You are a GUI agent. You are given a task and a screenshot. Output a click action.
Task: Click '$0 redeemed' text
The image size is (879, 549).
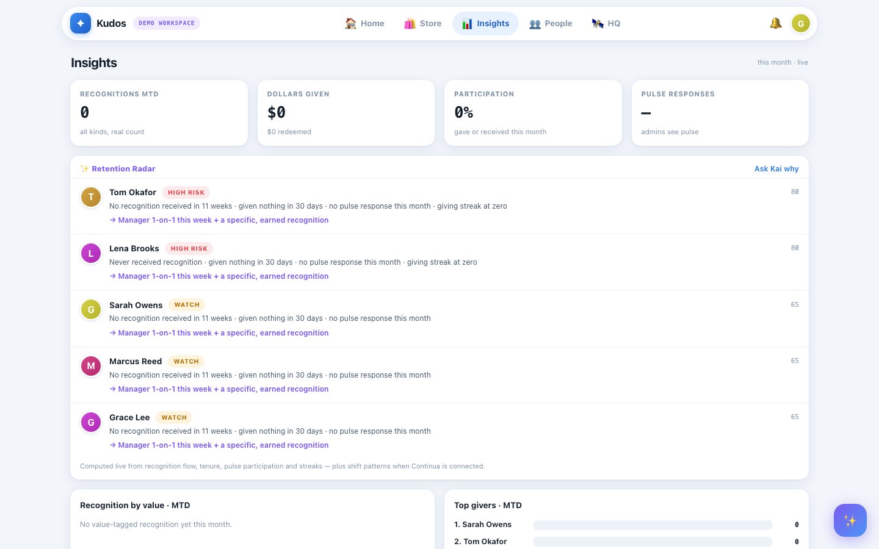tap(289, 132)
